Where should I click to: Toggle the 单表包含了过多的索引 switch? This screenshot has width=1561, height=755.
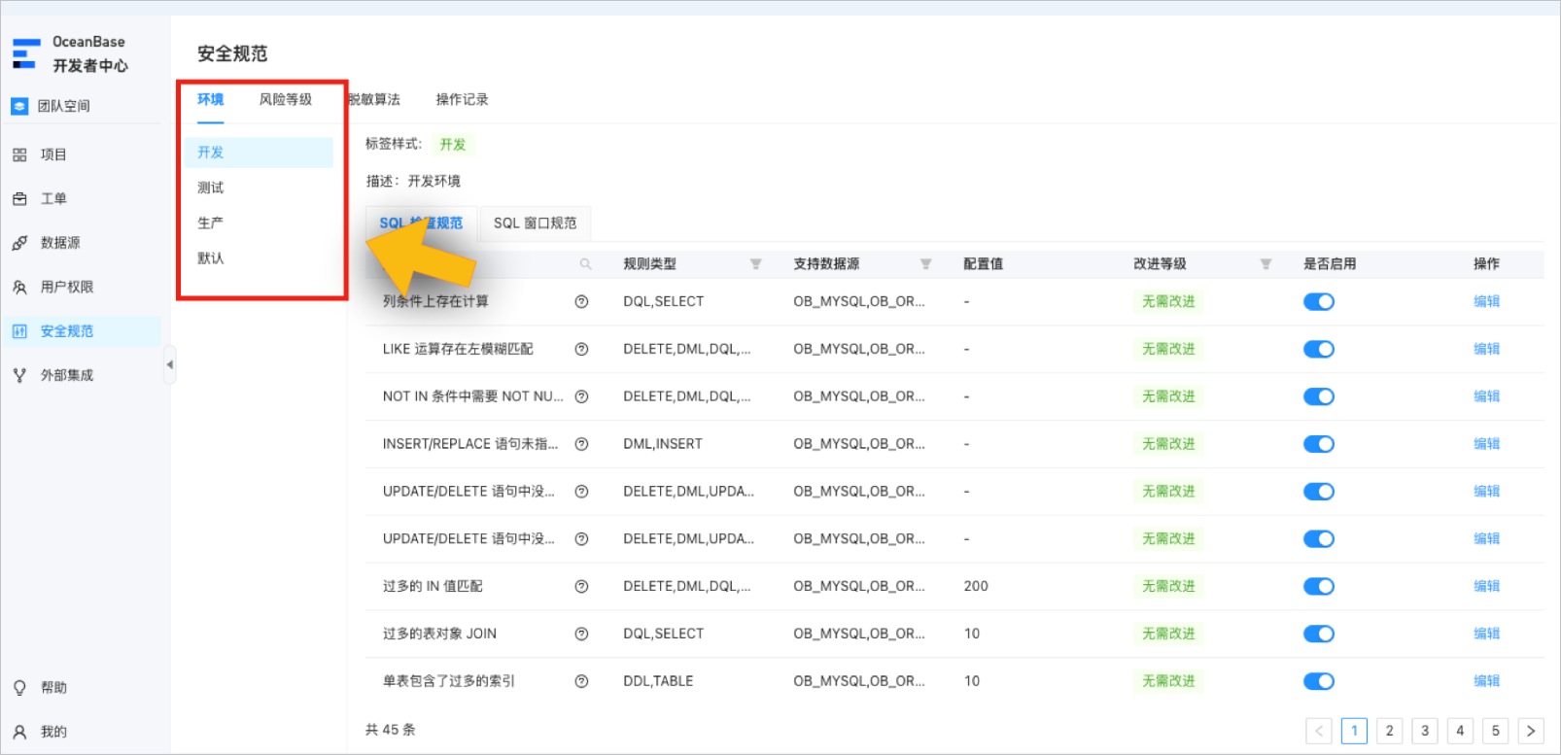[x=1319, y=681]
